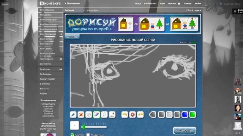
Task: Select the magnifier zoom tool
Action: point(104,115)
